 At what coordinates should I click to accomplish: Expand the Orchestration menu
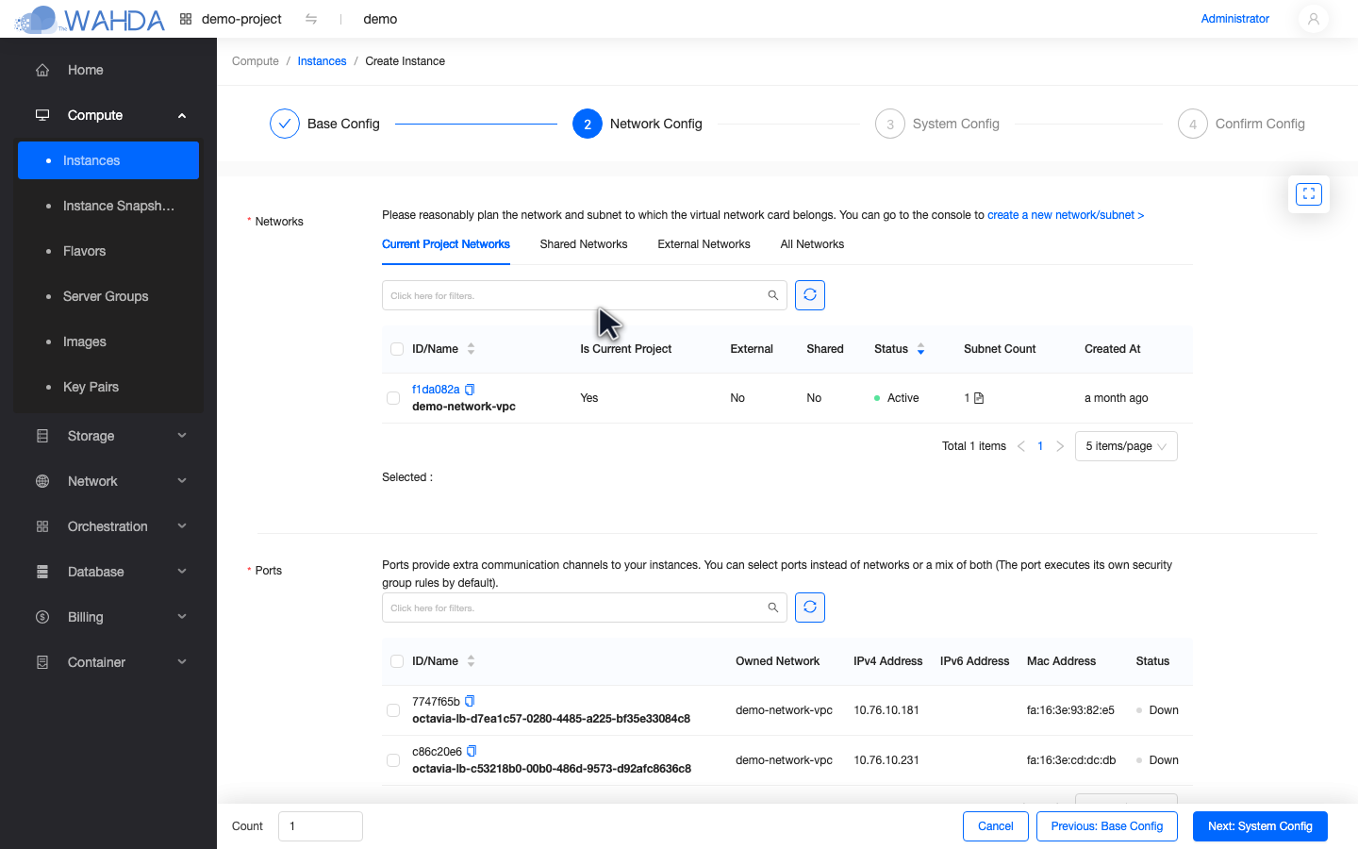tap(182, 526)
